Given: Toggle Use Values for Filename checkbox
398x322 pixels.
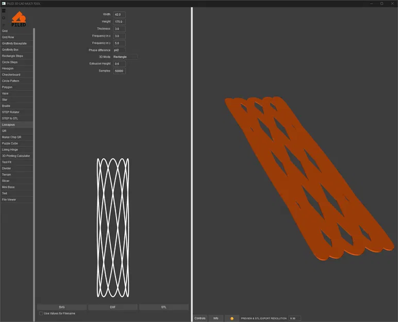Looking at the screenshot, I should coord(41,313).
